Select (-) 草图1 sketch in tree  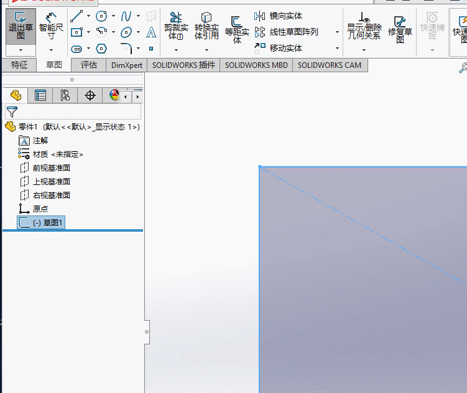41,222
